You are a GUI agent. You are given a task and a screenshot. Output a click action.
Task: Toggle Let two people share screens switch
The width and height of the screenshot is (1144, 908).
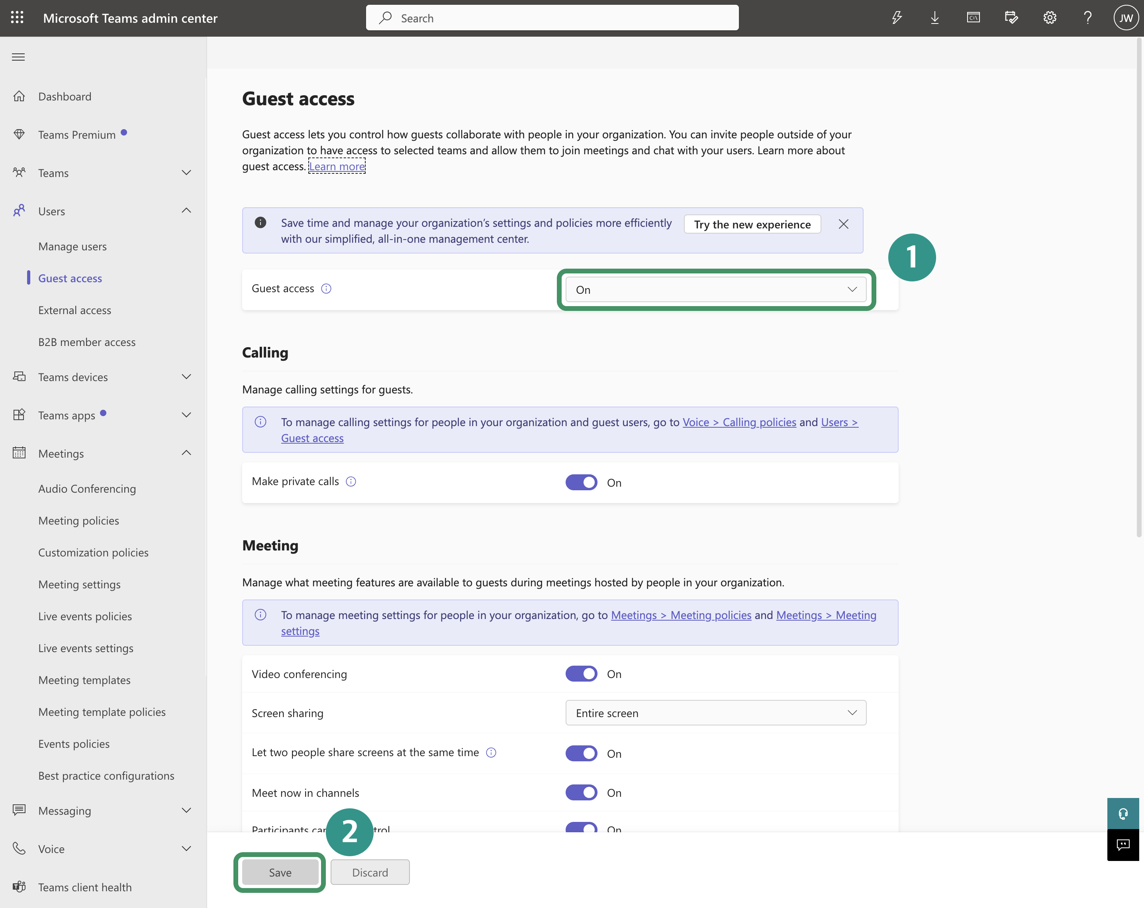(x=581, y=753)
